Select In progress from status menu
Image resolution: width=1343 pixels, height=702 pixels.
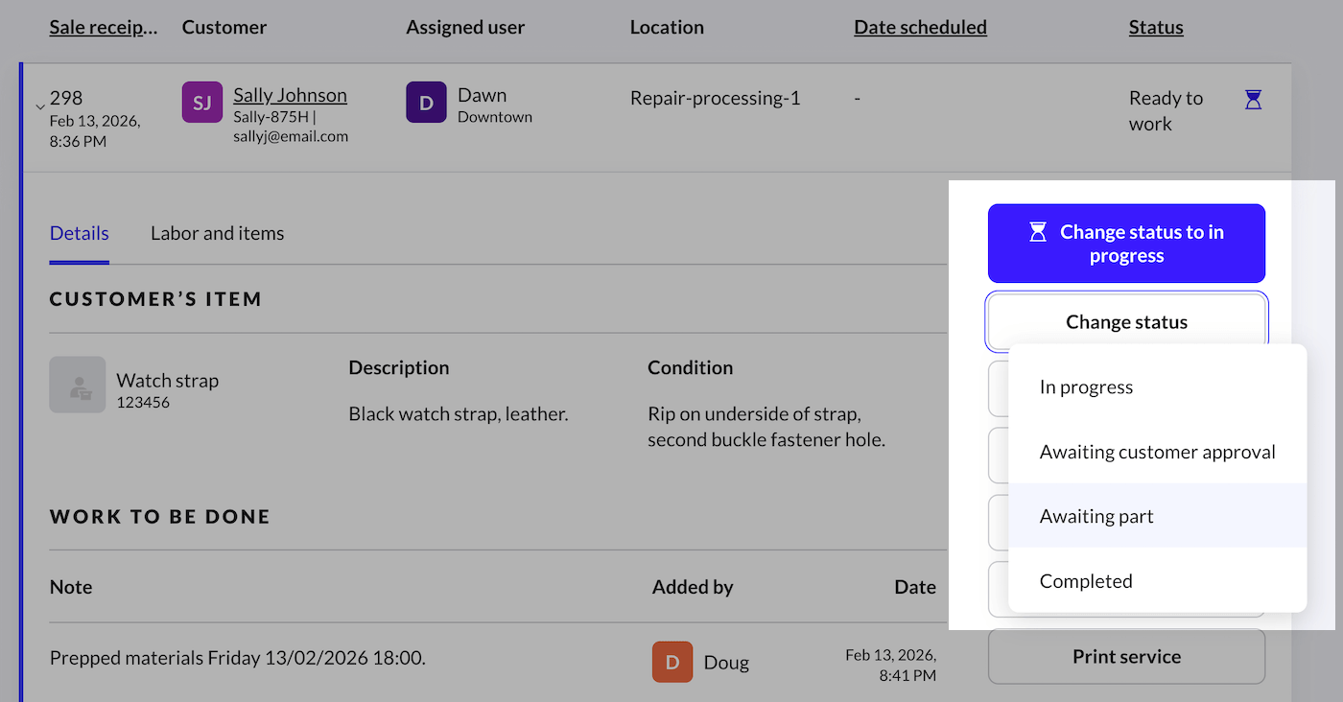(x=1086, y=387)
